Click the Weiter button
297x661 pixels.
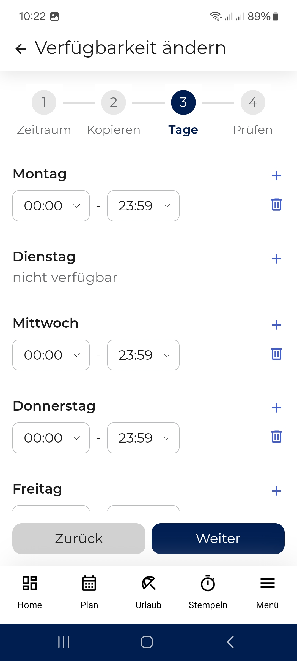coord(218,539)
